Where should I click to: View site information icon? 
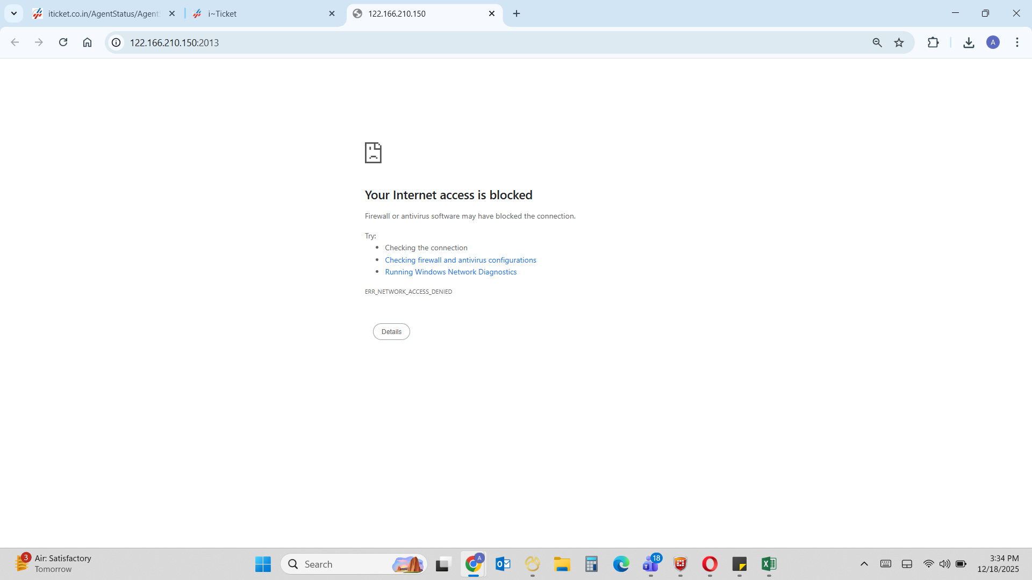(116, 42)
